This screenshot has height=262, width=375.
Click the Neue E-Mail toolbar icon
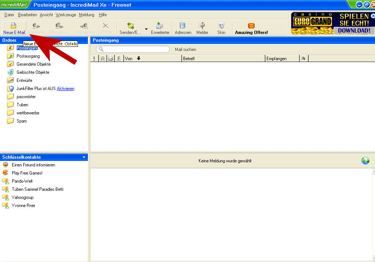click(14, 26)
